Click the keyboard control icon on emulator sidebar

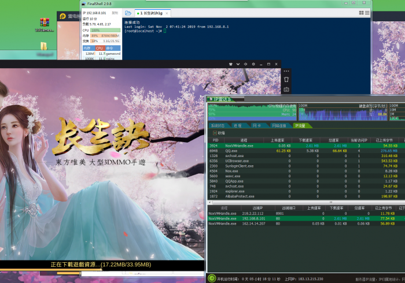286,90
